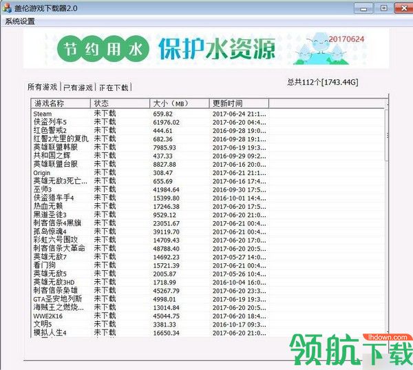Image resolution: width=413 pixels, height=370 pixels.
Task: Close the 盖伦游戏下载器 window
Action: [404, 8]
